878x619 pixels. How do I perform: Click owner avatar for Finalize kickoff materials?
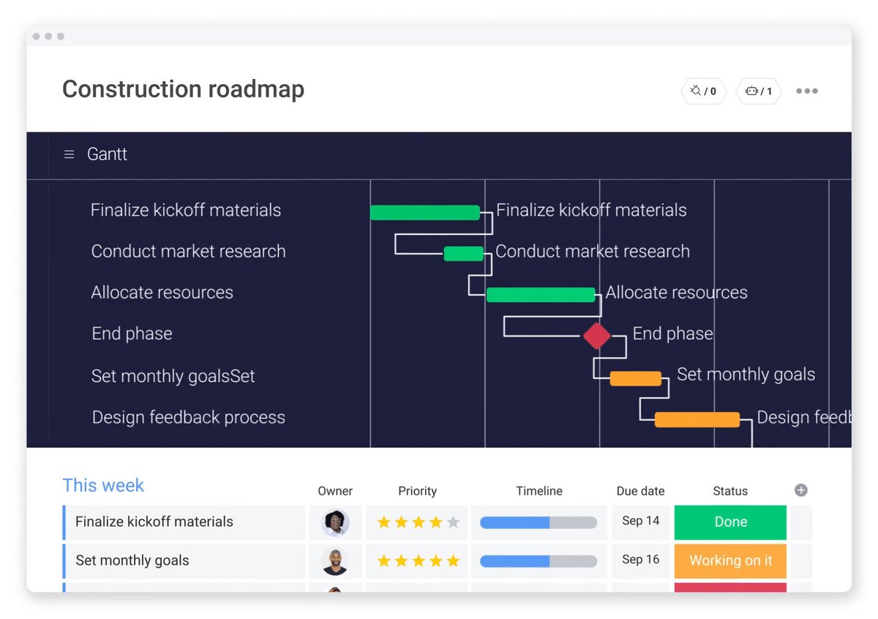point(335,522)
